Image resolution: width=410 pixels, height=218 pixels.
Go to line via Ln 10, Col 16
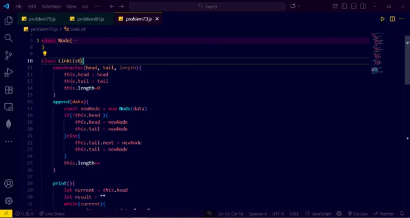tap(230, 214)
